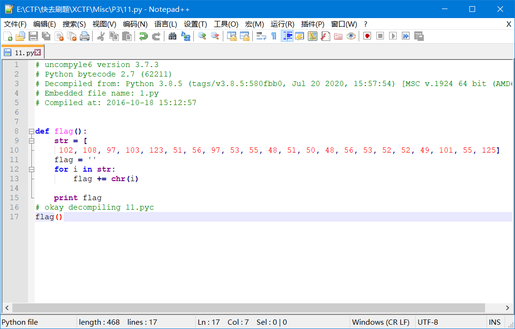Viewport: 515px width, 329px height.
Task: Undo the last edit with the green arrow
Action: pyautogui.click(x=143, y=36)
